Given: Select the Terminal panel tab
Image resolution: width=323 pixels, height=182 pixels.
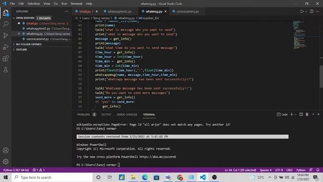Looking at the screenshot, I should click(149, 115).
